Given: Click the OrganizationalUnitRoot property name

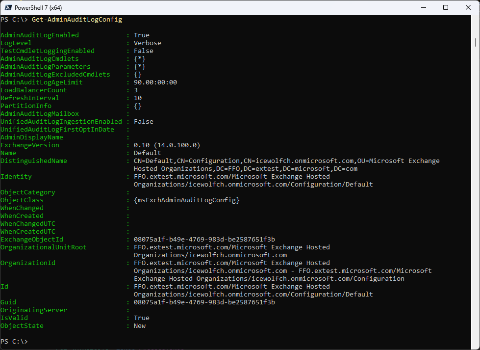Looking at the screenshot, I should [44, 247].
